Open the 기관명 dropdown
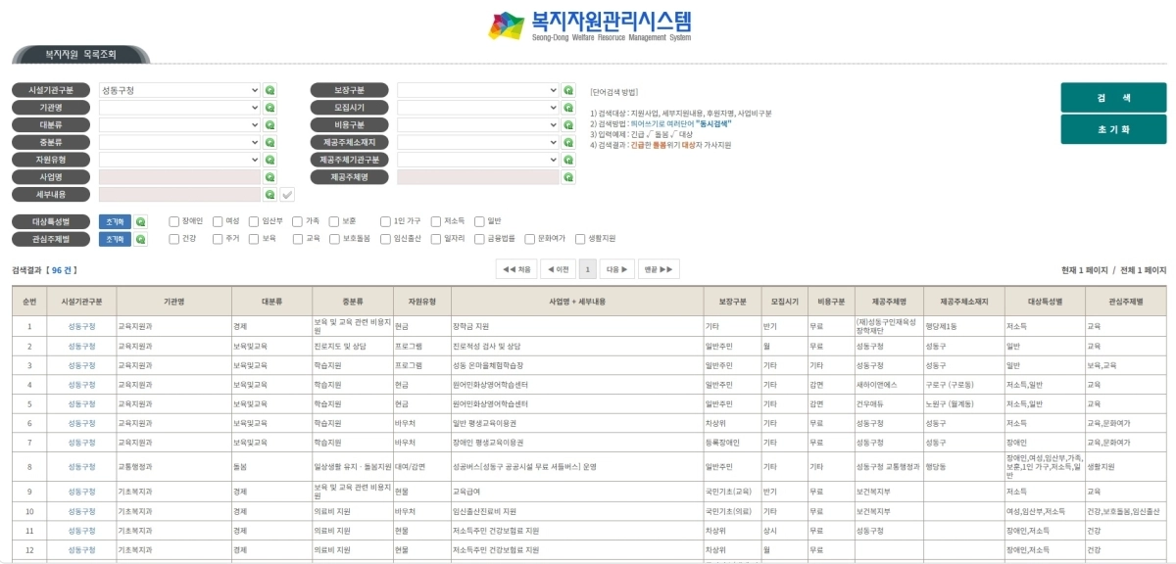This screenshot has width=1176, height=564. point(179,108)
